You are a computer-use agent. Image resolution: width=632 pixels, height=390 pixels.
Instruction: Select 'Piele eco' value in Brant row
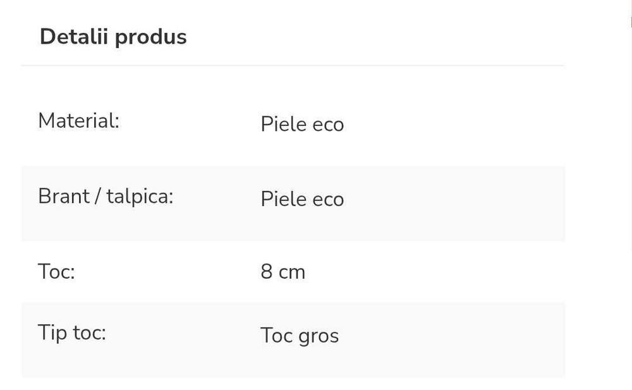click(x=301, y=200)
